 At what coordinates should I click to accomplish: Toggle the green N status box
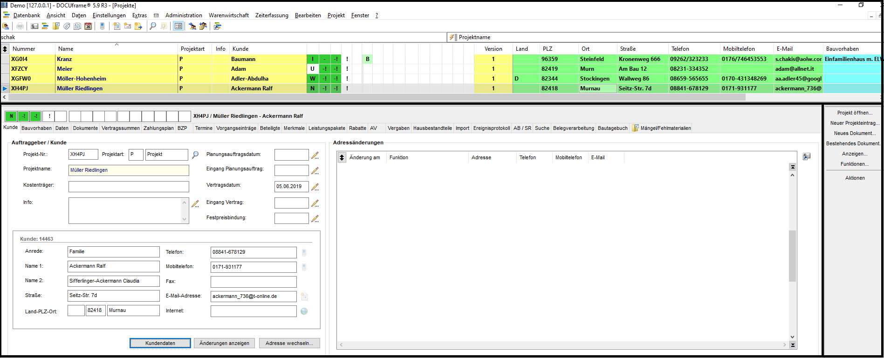point(11,116)
